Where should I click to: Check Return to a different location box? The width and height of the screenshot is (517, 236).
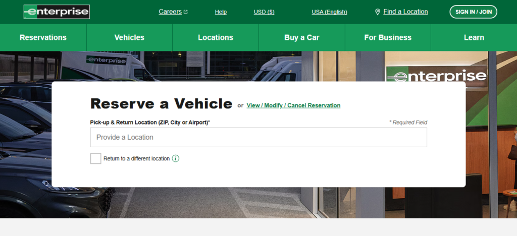pos(95,158)
